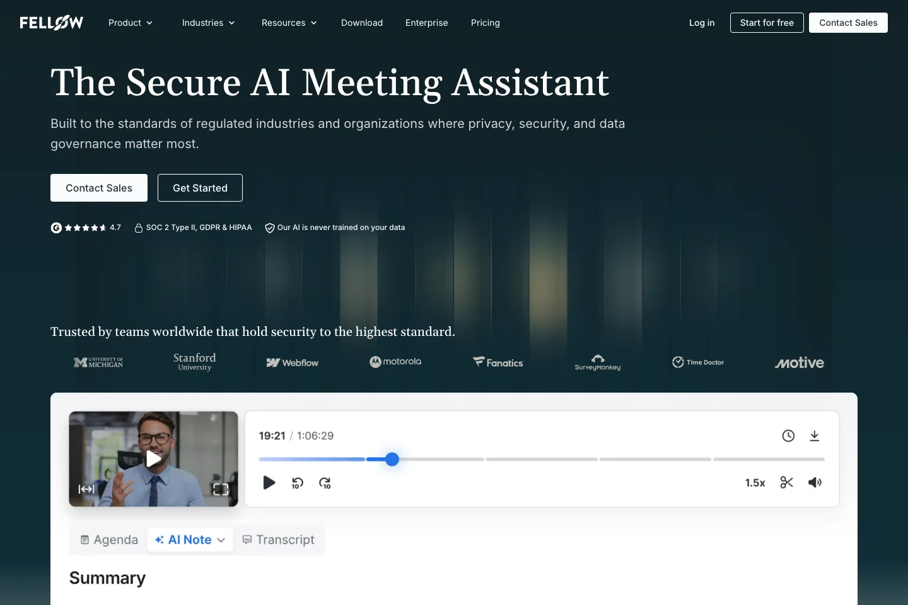Click the lock icon beside SOC 2
This screenshot has height=605, width=908.
(x=139, y=228)
